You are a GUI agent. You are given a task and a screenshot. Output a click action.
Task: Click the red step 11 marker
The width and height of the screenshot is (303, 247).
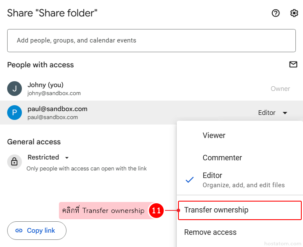[156, 210]
